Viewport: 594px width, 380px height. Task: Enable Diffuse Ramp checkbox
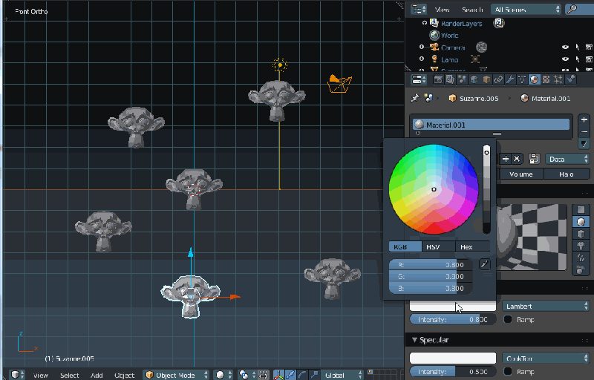tap(508, 319)
